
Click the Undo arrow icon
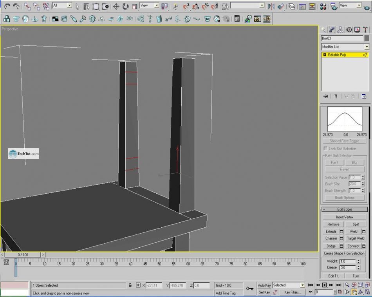[7, 6]
